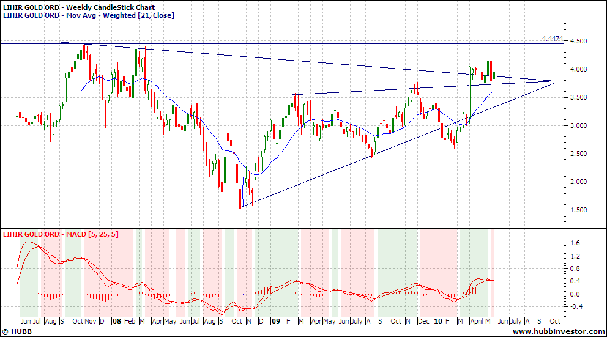Click the www.hubbinvestor.com link
Screen dimensions: 607x337
pyautogui.click(x=559, y=331)
